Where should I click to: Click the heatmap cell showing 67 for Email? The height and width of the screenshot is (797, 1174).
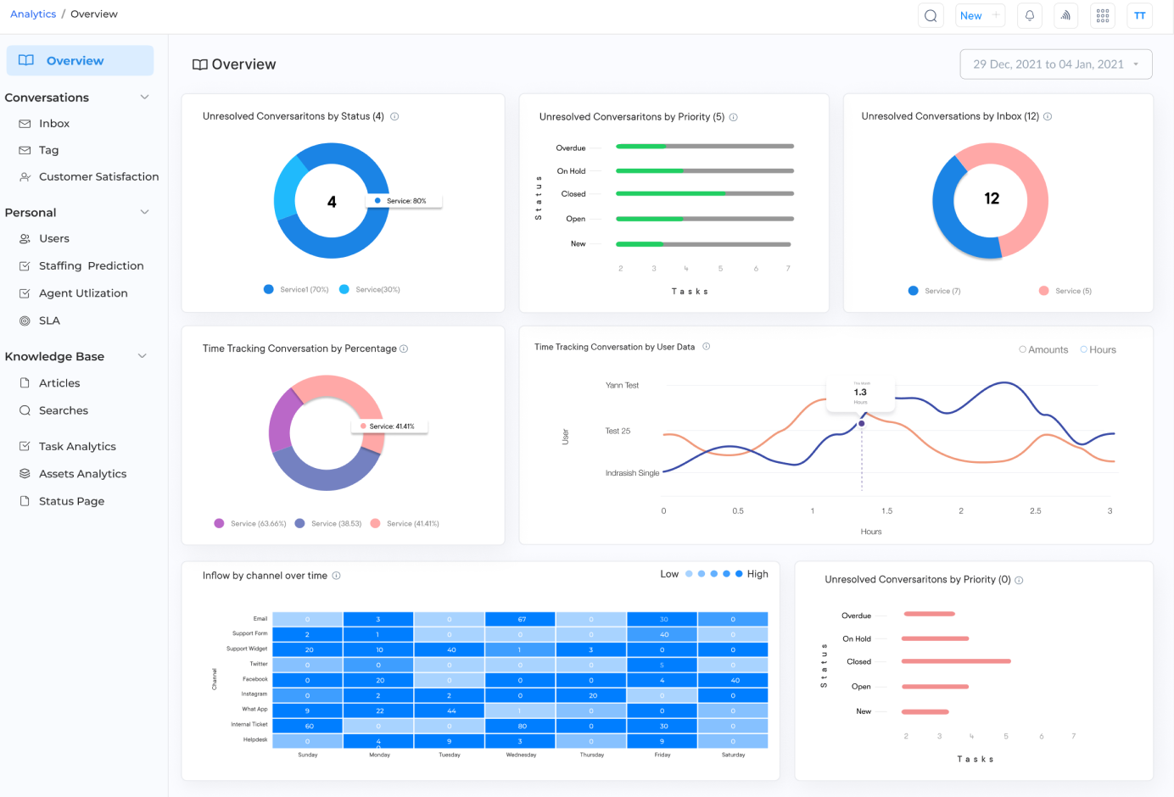pos(519,618)
